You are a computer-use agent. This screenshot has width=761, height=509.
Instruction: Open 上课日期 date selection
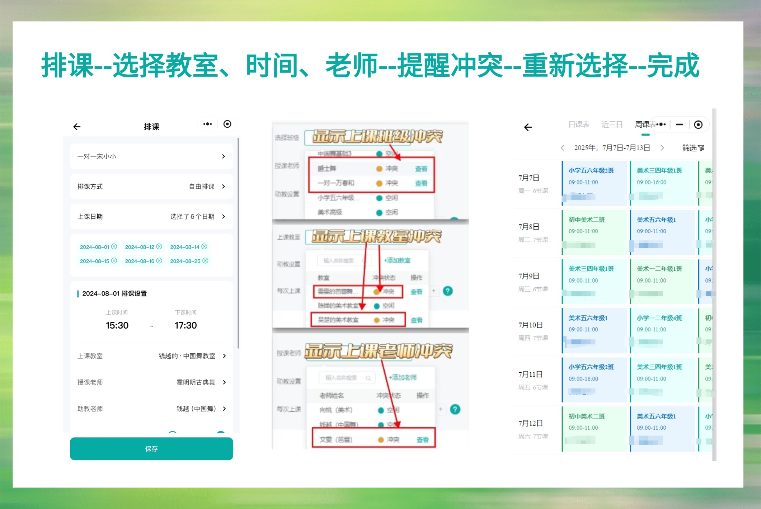151,217
